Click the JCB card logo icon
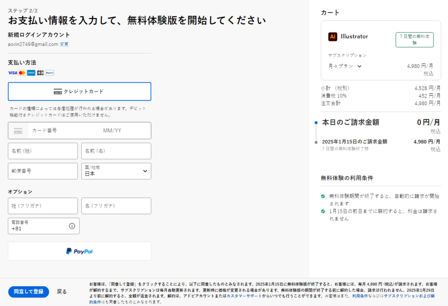 pyautogui.click(x=40, y=73)
